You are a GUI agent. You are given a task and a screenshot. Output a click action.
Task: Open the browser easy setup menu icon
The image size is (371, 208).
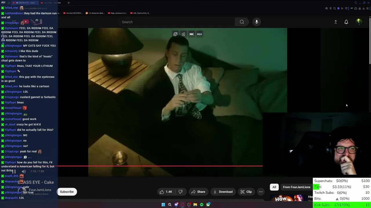coord(368,8)
